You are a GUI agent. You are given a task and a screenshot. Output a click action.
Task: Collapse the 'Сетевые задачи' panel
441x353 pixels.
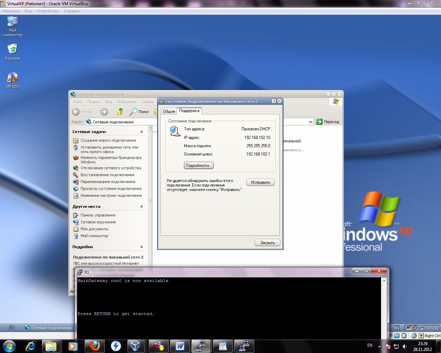142,132
